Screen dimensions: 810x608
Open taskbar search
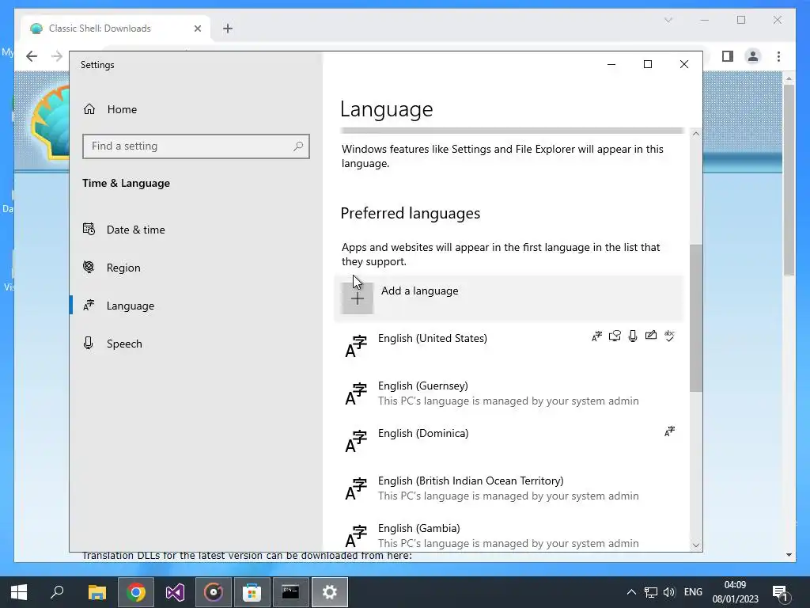57,592
